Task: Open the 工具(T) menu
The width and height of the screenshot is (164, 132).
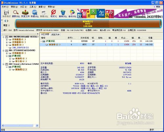Action: coord(33,7)
